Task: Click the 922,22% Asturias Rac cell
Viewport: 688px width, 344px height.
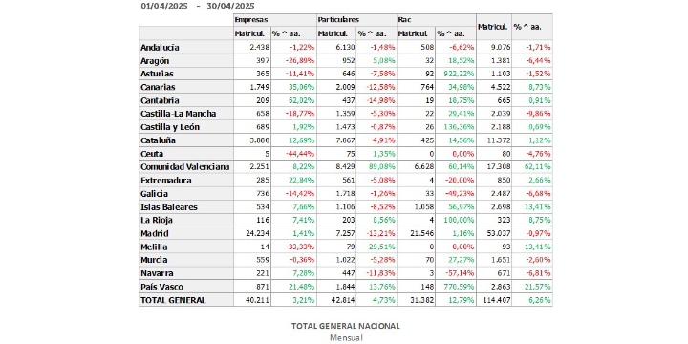Action: click(x=456, y=74)
